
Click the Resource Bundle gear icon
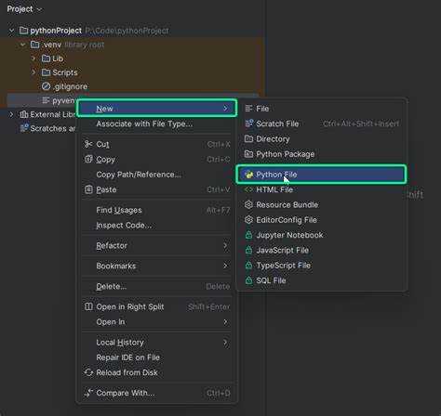248,204
